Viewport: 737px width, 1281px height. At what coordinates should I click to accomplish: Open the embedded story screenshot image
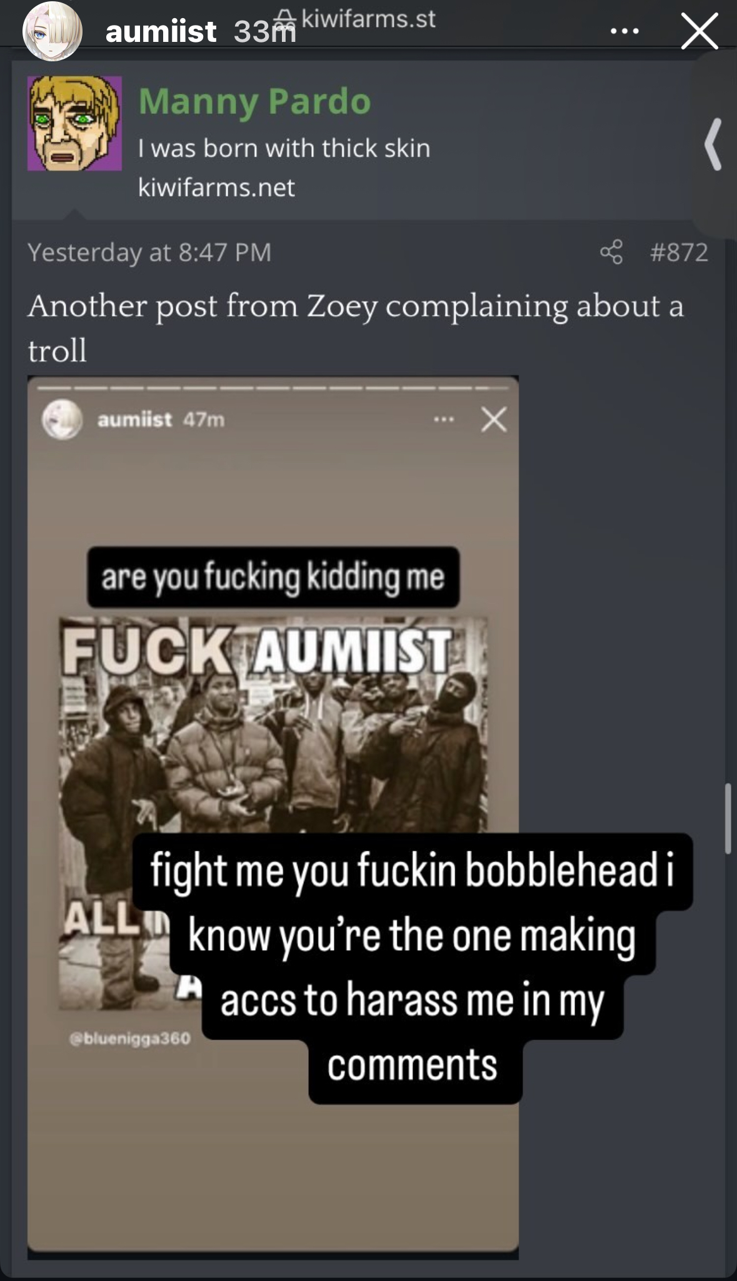coord(273,818)
